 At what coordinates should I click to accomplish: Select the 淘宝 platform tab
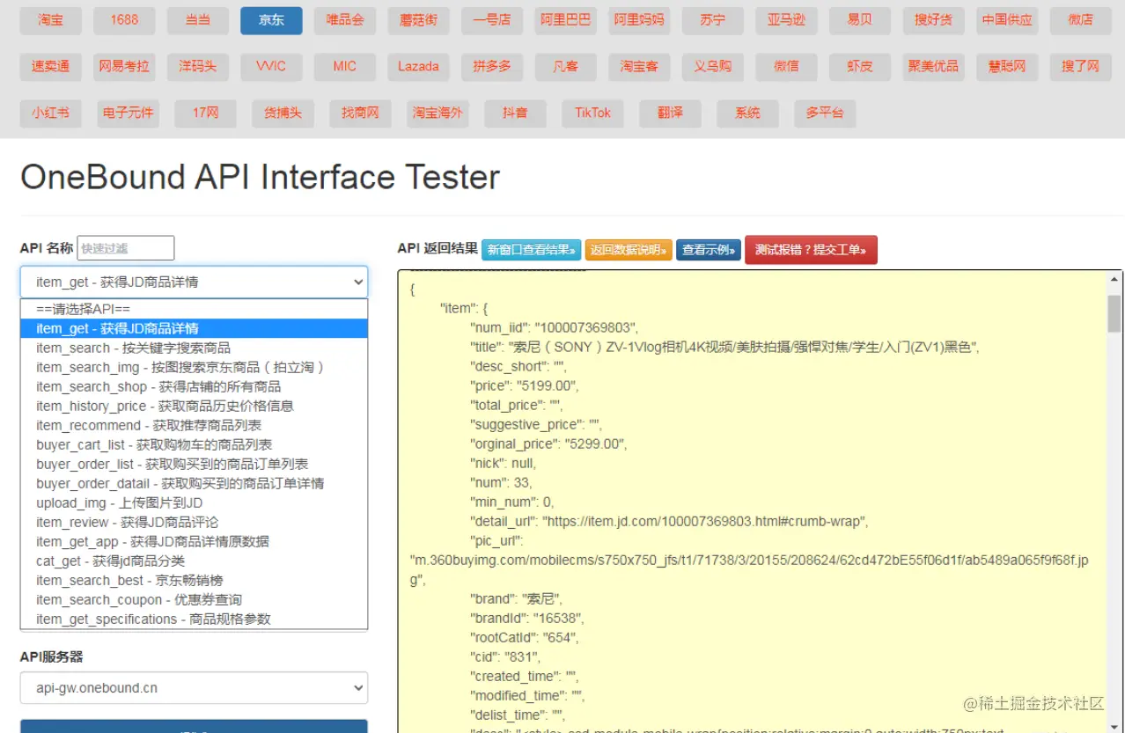(50, 20)
